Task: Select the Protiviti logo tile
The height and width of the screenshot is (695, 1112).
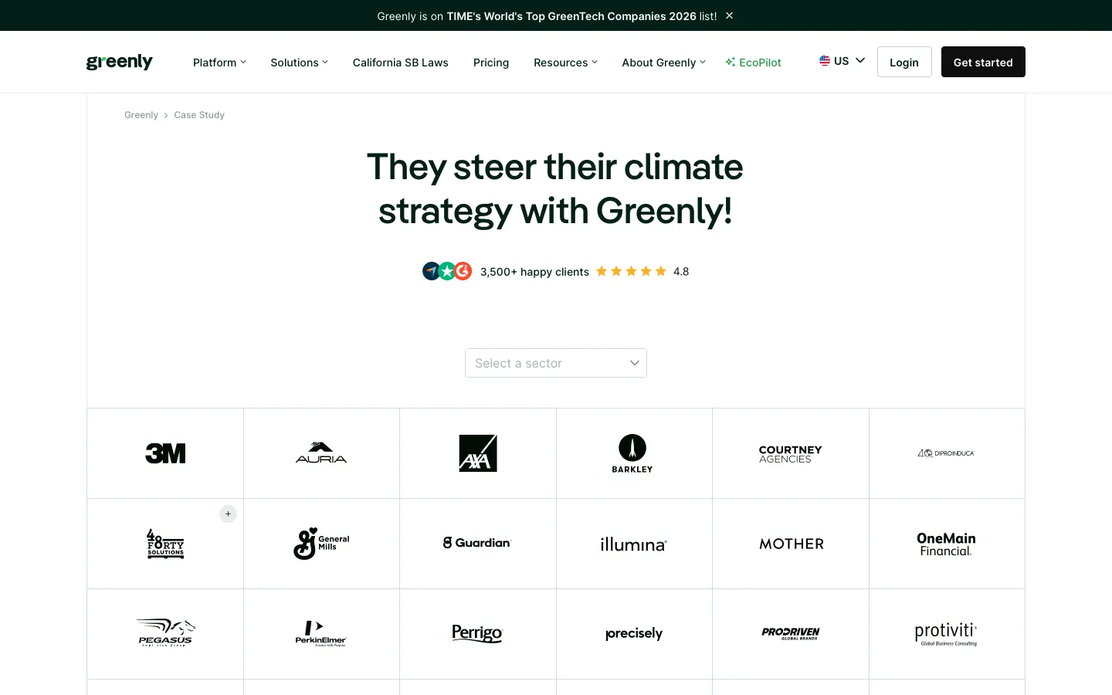Action: tap(947, 634)
